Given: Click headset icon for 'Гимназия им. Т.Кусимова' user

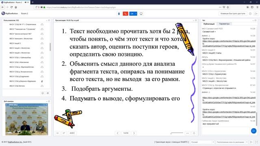Looking at the screenshot, I should (42, 29).
